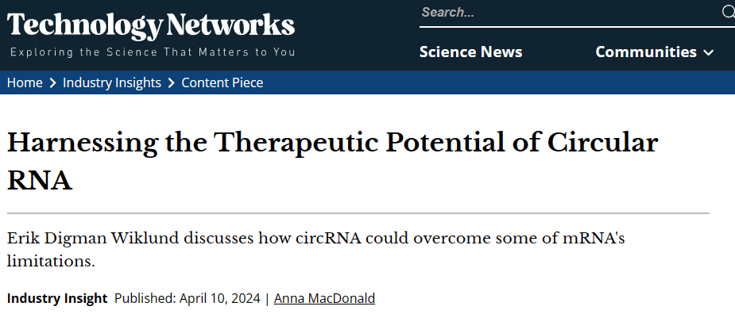Screen dimensions: 735x314
Task: Click the Industry Insight category label
Action: (57, 299)
